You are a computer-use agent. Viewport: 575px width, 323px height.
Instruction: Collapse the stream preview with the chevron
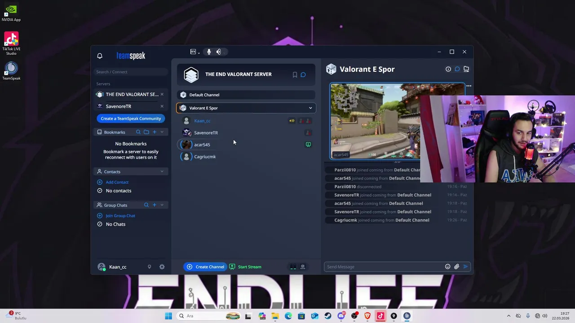pyautogui.click(x=397, y=161)
